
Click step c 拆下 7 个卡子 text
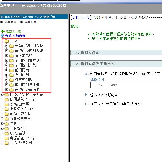117,104
